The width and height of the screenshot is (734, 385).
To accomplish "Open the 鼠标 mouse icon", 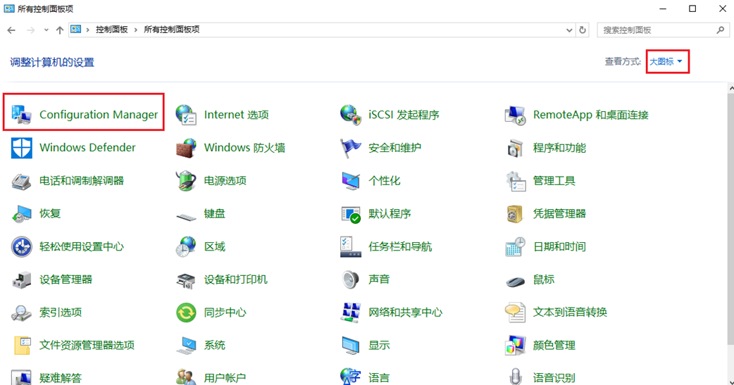I will (x=516, y=281).
